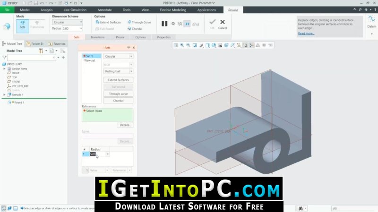Click Model Tree search field

pos(32,58)
